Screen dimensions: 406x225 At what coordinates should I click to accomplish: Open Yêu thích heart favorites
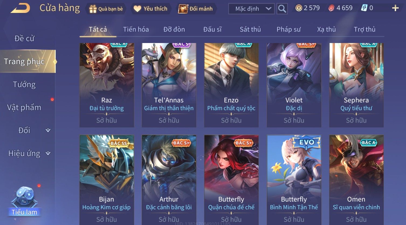[137, 9]
